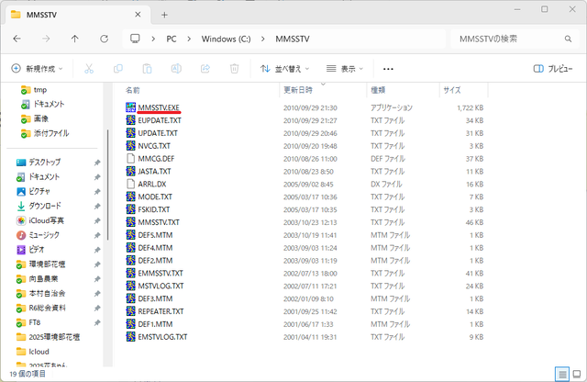
Task: Go up one folder level
Action: click(x=75, y=39)
